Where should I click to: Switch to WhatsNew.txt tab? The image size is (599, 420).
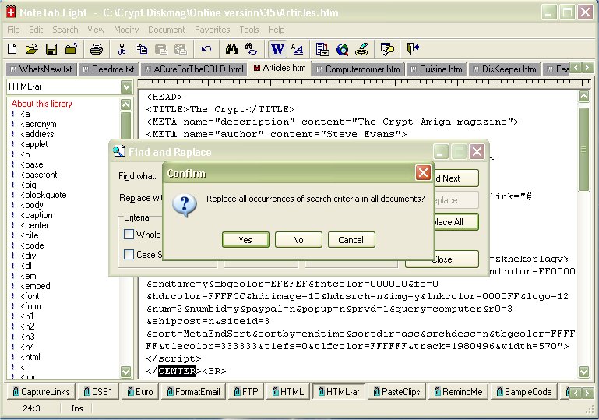41,69
